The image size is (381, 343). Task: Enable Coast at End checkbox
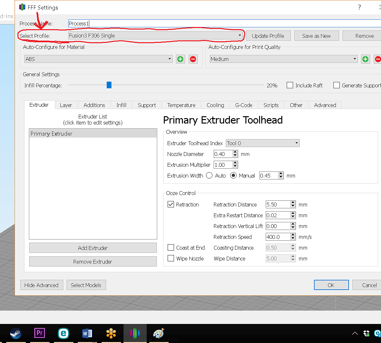point(171,248)
